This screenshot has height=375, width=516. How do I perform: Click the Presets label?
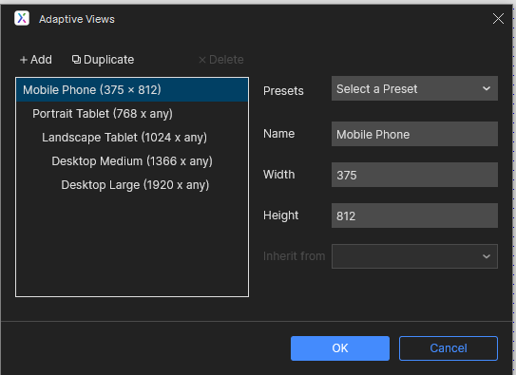pyautogui.click(x=283, y=91)
